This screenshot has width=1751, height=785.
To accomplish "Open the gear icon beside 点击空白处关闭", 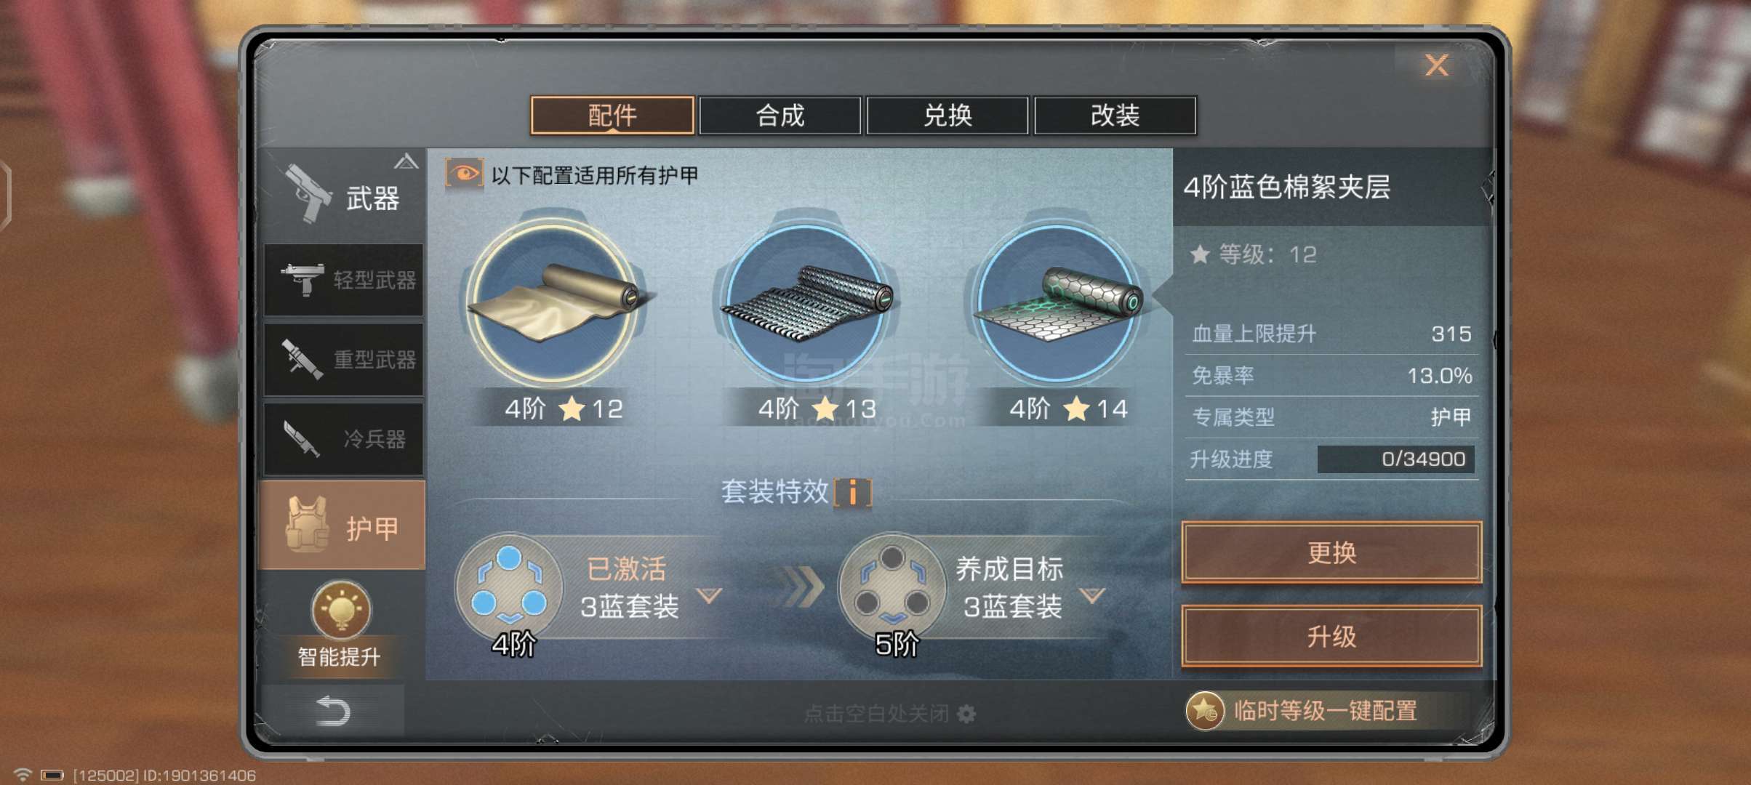I will pyautogui.click(x=966, y=714).
